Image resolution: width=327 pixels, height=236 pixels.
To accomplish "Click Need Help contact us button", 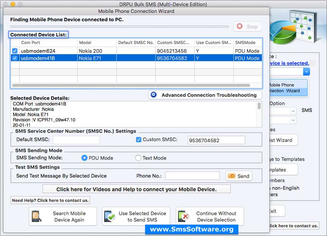I will [x=50, y=200].
